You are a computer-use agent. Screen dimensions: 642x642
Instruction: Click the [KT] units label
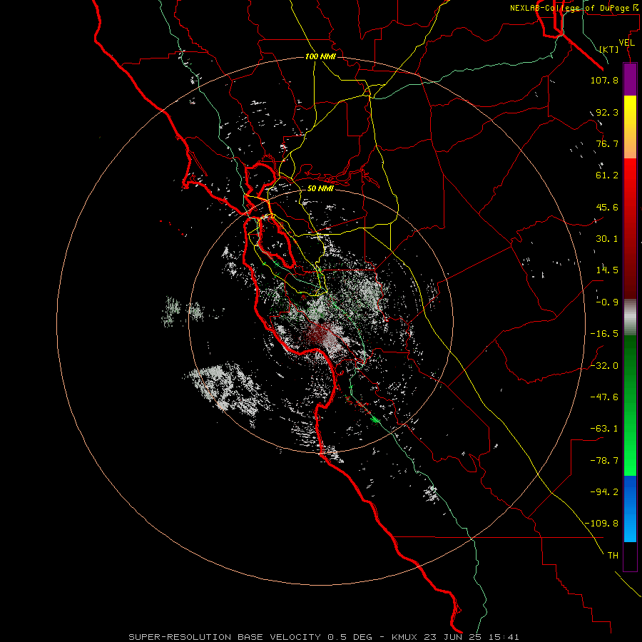tap(609, 49)
